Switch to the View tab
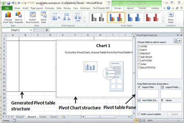This screenshot has height=123, width=184. click(76, 8)
